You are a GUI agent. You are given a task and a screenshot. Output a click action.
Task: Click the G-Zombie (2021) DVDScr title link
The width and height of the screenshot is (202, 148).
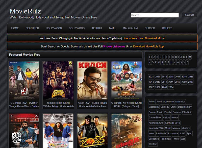24,105
